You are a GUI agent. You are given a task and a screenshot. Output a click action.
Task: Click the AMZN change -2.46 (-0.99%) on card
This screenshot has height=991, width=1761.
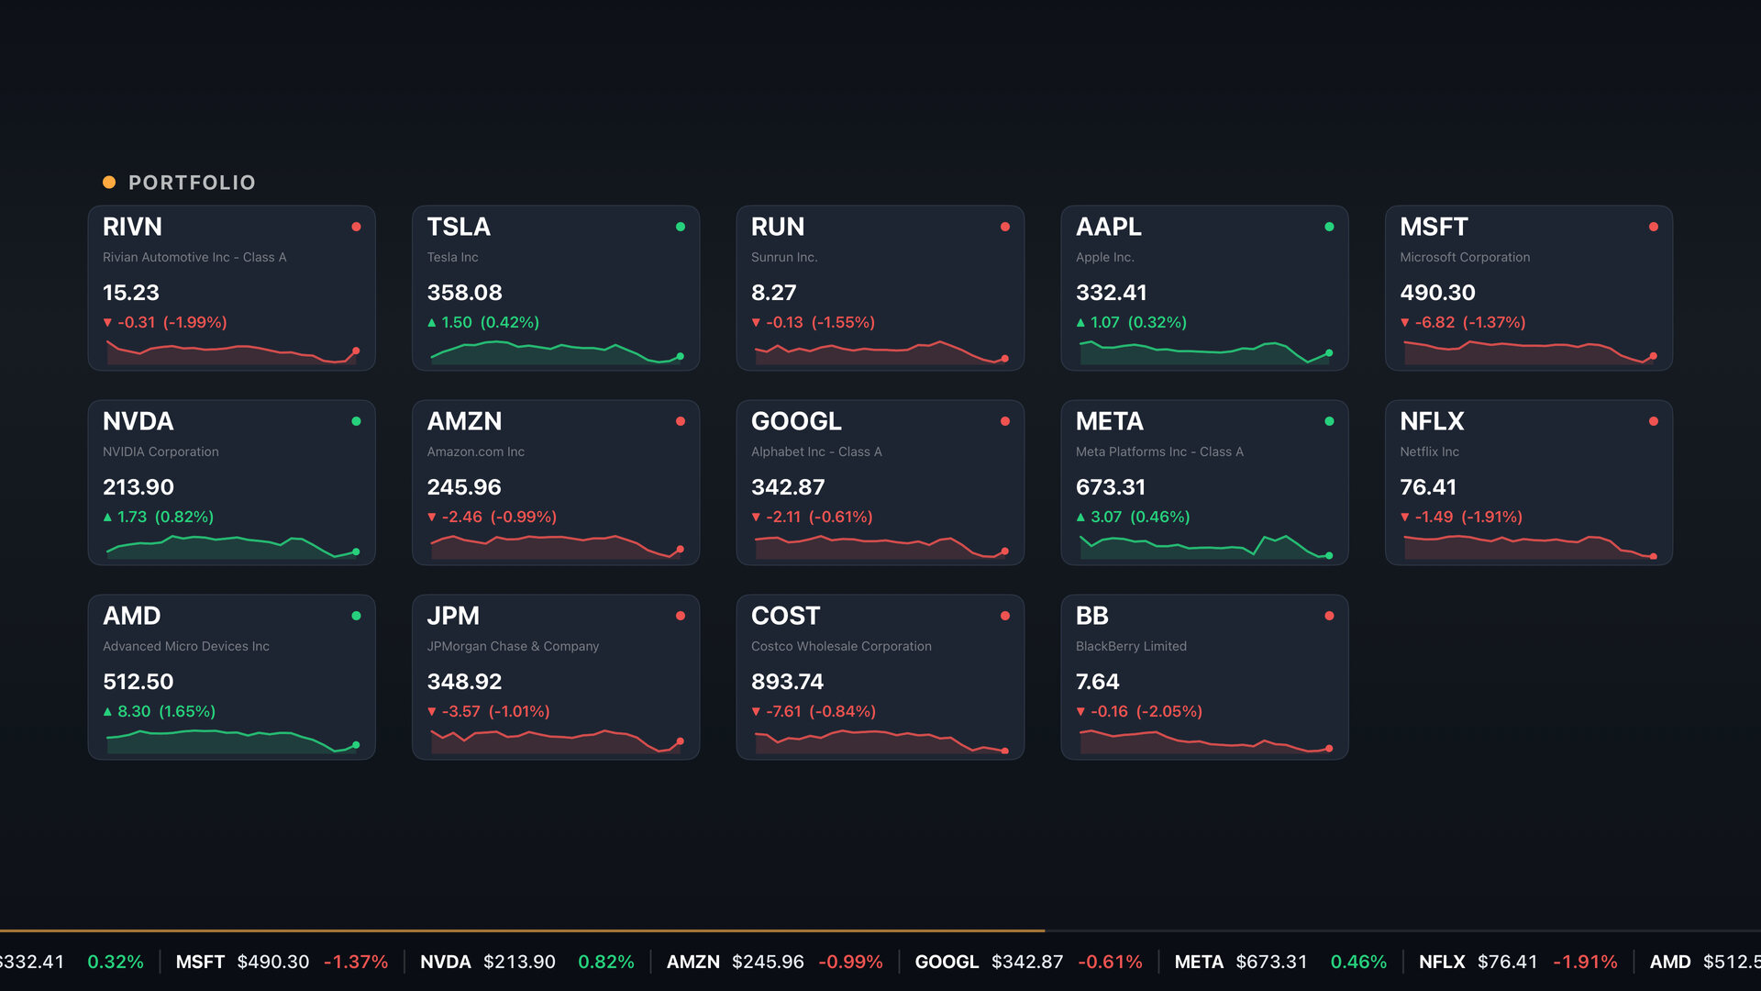pyautogui.click(x=492, y=517)
